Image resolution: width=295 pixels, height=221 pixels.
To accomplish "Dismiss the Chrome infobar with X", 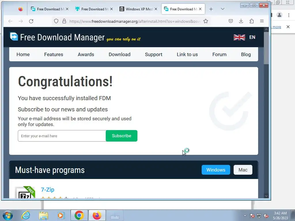I will (288, 27).
